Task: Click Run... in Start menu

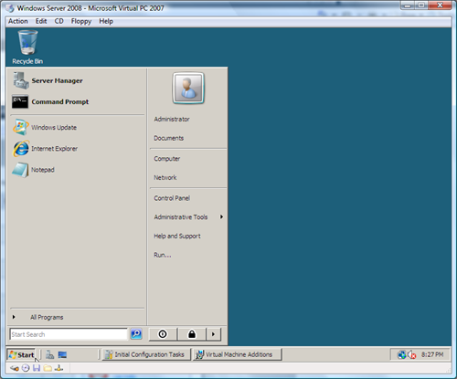Action: click(163, 255)
